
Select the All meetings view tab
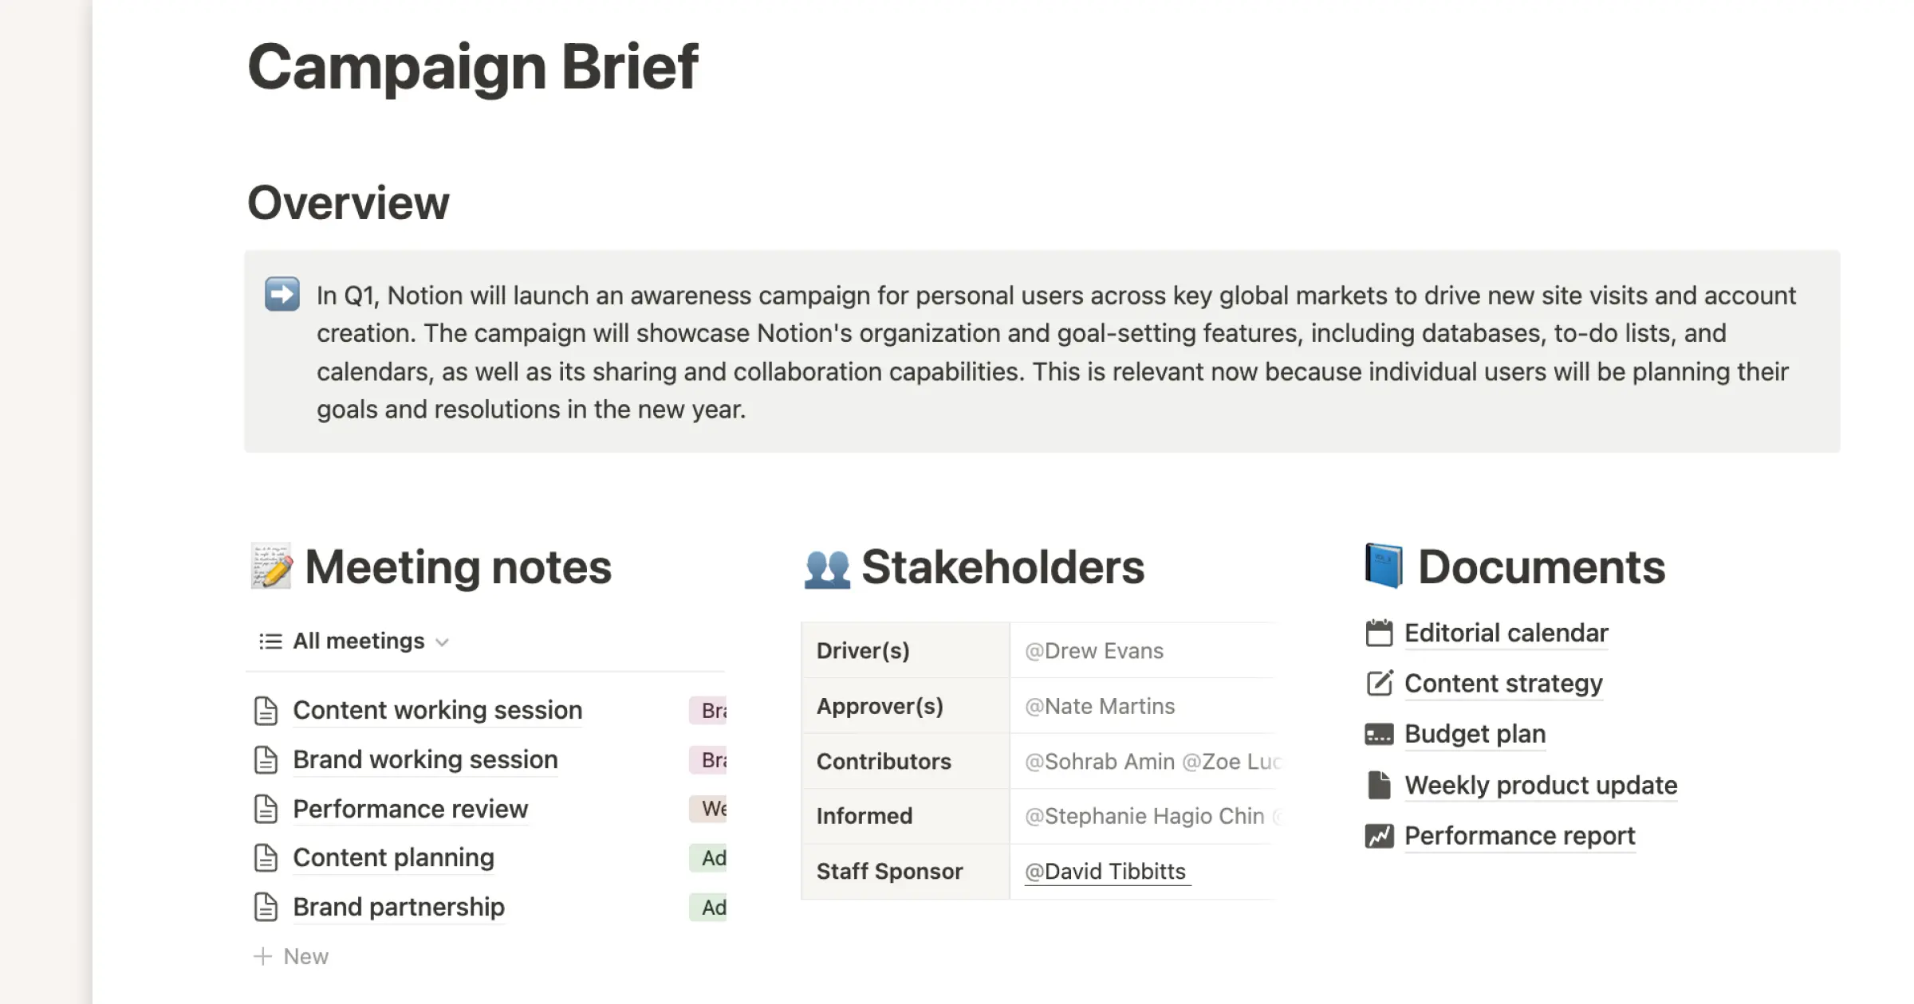pyautogui.click(x=358, y=641)
